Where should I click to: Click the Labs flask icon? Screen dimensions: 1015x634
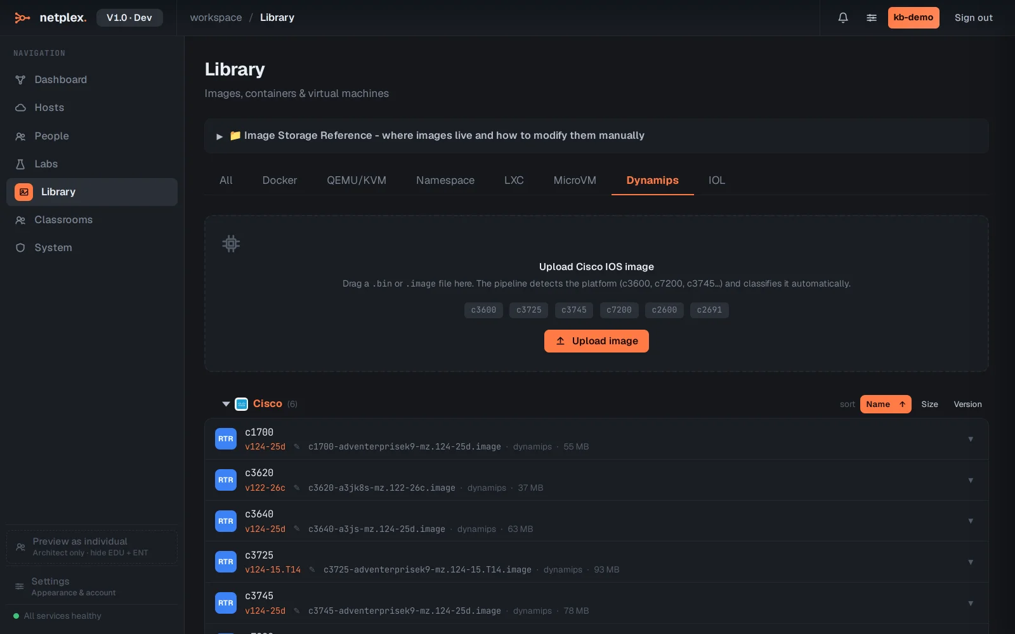(x=20, y=164)
